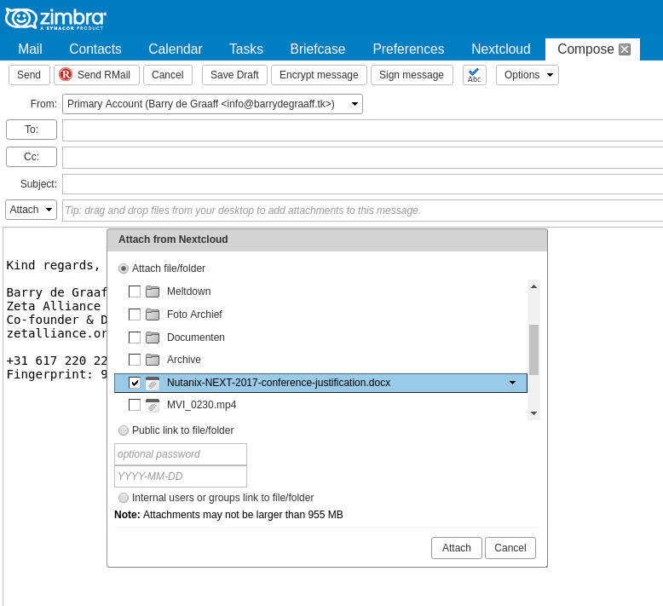
Task: Click the Documenten folder icon
Action: click(153, 338)
